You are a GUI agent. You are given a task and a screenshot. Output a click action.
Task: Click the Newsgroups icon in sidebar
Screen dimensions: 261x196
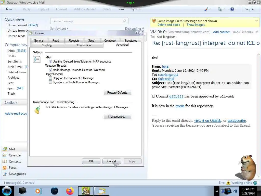point(5,174)
